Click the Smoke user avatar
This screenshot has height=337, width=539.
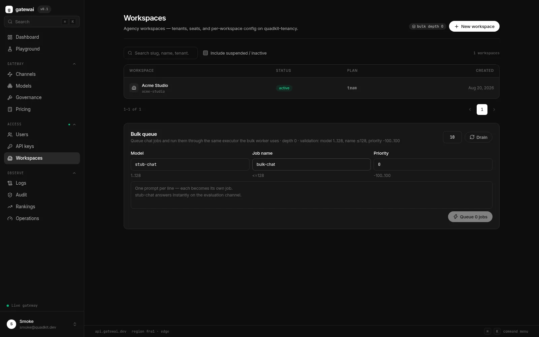tap(11, 324)
